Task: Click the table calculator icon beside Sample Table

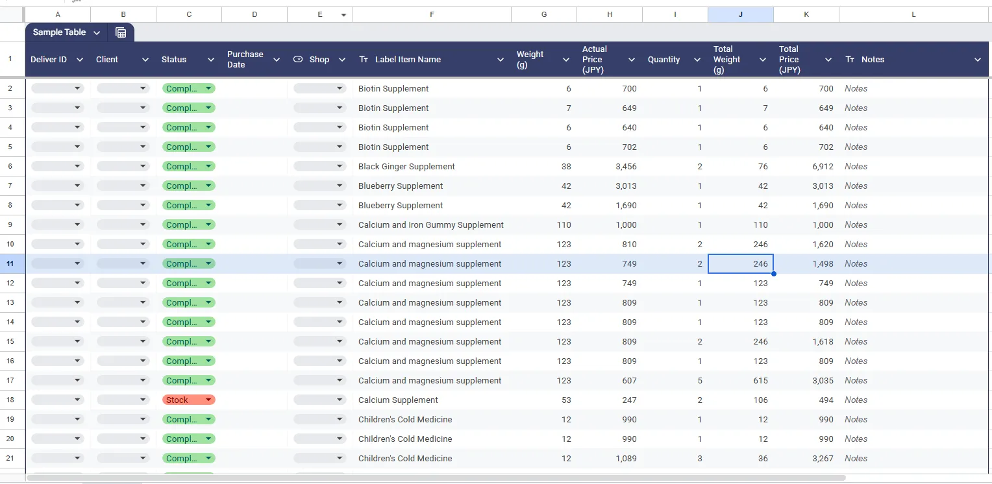Action: (121, 32)
